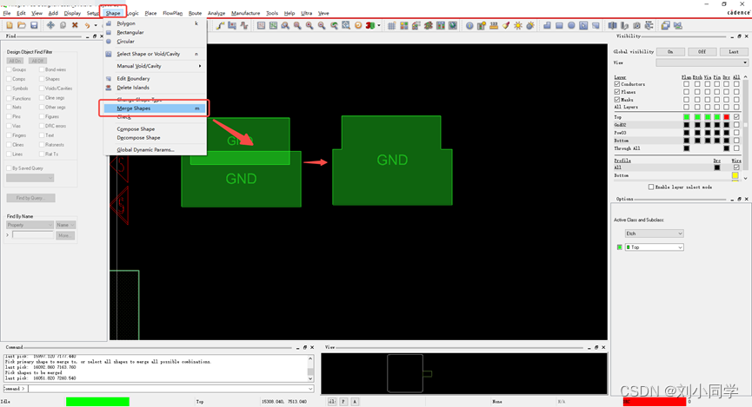
Task: Click the Find by Query button
Action: click(30, 198)
